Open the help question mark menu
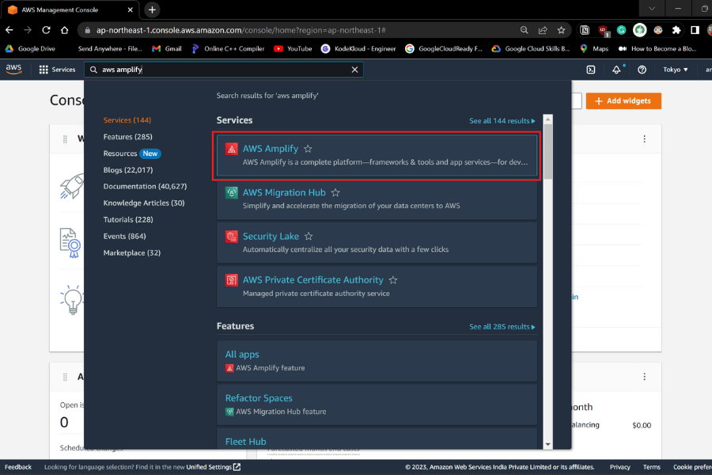The height and width of the screenshot is (475, 712). tap(642, 70)
